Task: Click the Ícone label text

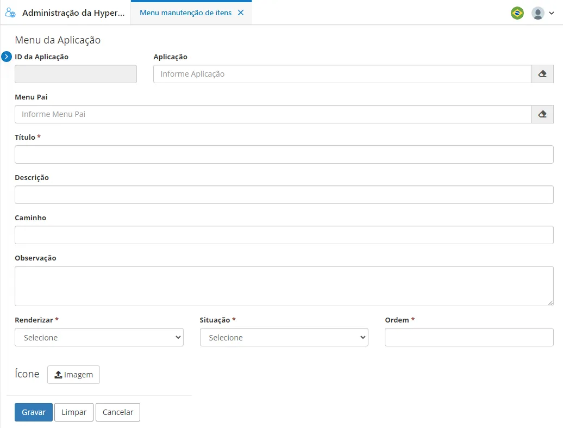Action: (x=27, y=374)
